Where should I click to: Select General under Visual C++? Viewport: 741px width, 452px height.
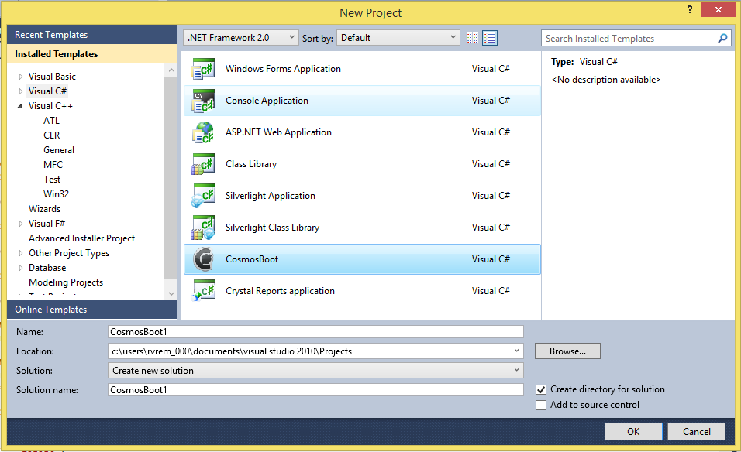[59, 150]
